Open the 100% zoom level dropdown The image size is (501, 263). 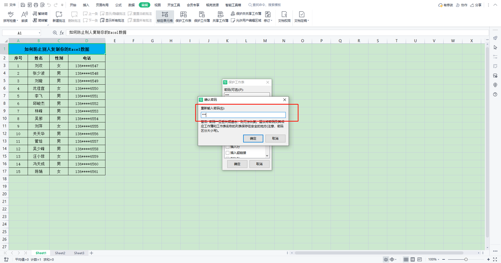[433, 259]
